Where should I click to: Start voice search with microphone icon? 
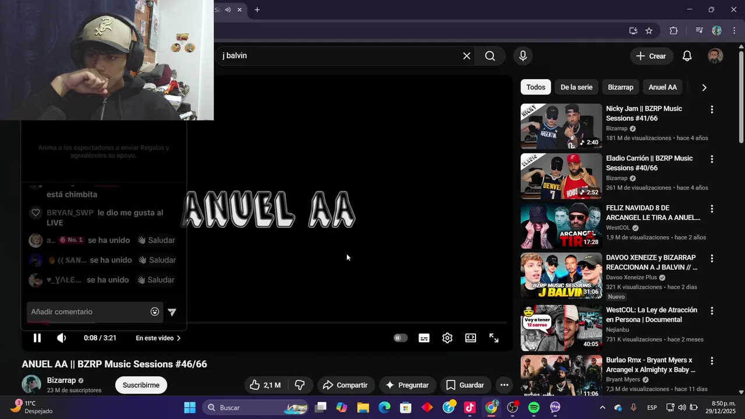point(523,56)
